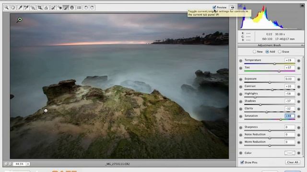
Task: Decrease Sharpness with its minus icon
Action: pyautogui.click(x=241, y=128)
